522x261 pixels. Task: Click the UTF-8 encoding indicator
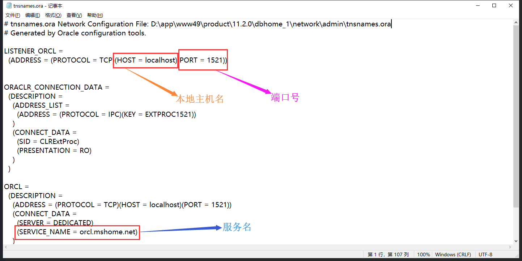coord(485,254)
